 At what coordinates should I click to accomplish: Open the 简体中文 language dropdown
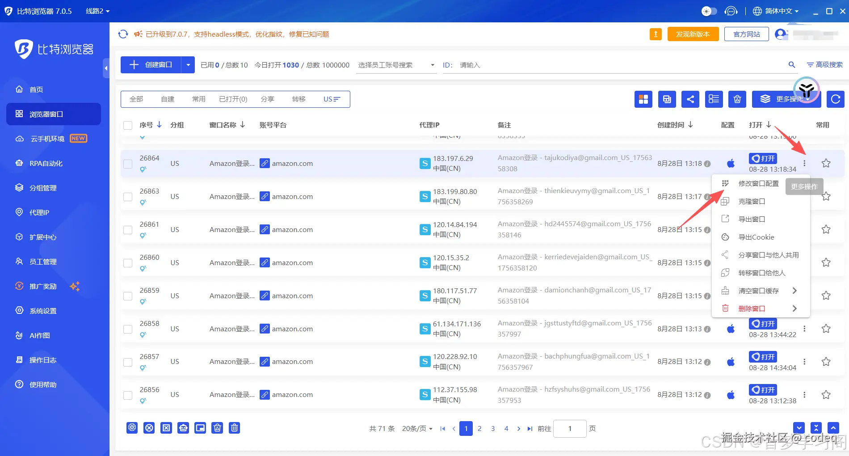coord(776,11)
